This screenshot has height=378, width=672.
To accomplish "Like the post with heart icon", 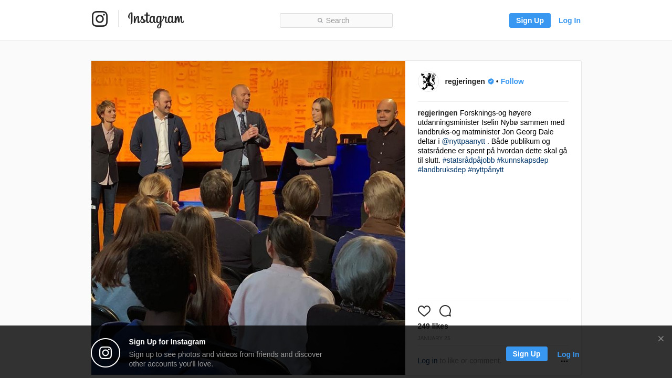I will click(424, 311).
